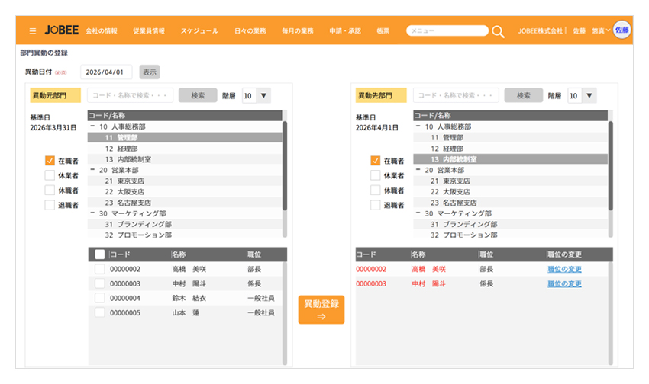Toggle the select-all checkbox in table header
This screenshot has width=649, height=384.
(x=100, y=254)
